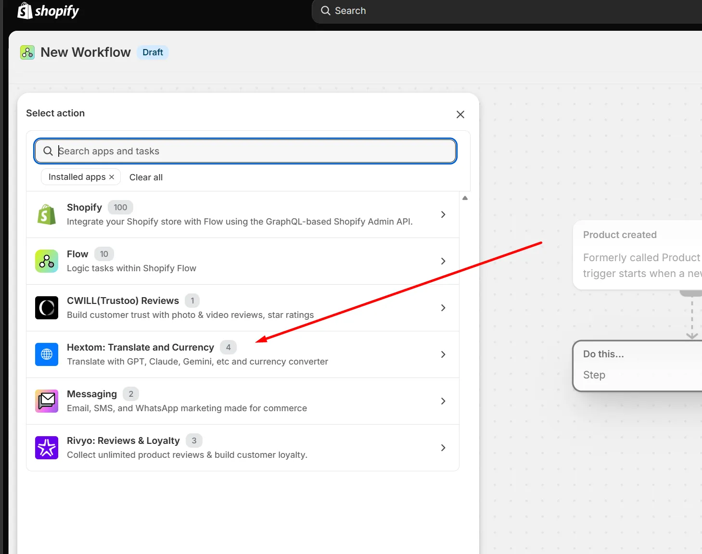Click the 1 count badge next to CWILL

(x=192, y=301)
